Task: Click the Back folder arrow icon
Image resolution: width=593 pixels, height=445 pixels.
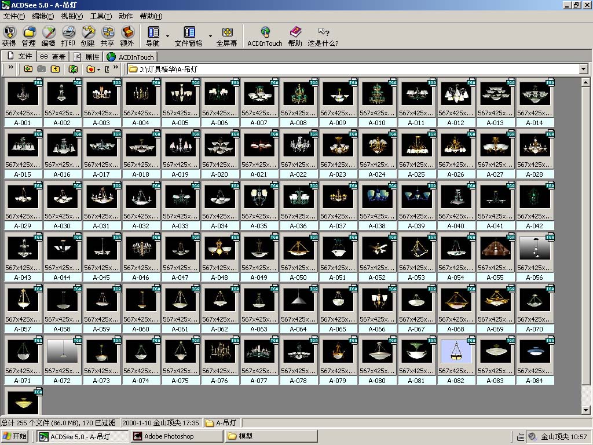Action: (28, 69)
